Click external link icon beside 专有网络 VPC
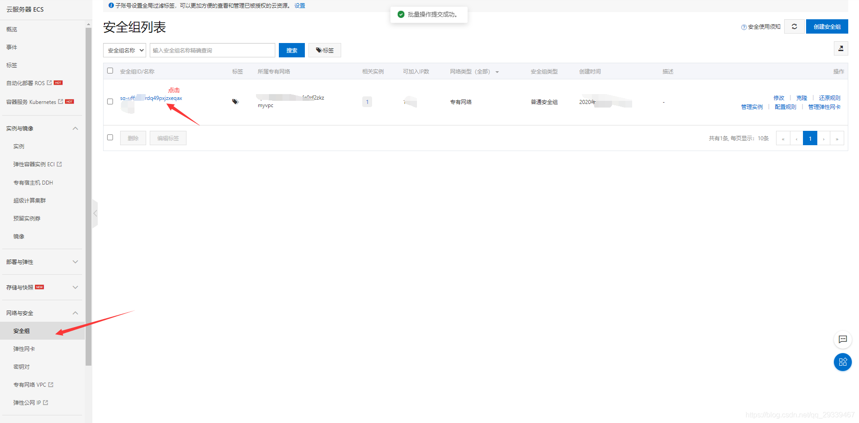859x423 pixels. point(51,384)
